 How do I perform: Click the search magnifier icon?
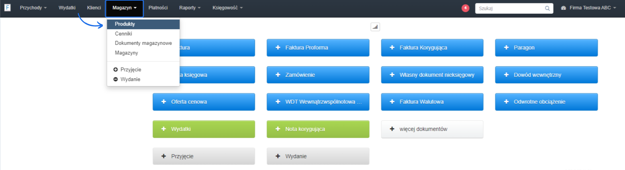[547, 8]
